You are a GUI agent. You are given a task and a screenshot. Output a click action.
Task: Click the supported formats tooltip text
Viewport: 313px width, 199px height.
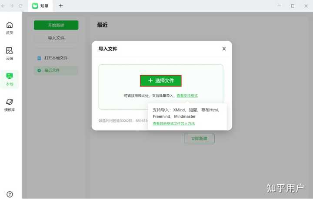click(x=186, y=113)
